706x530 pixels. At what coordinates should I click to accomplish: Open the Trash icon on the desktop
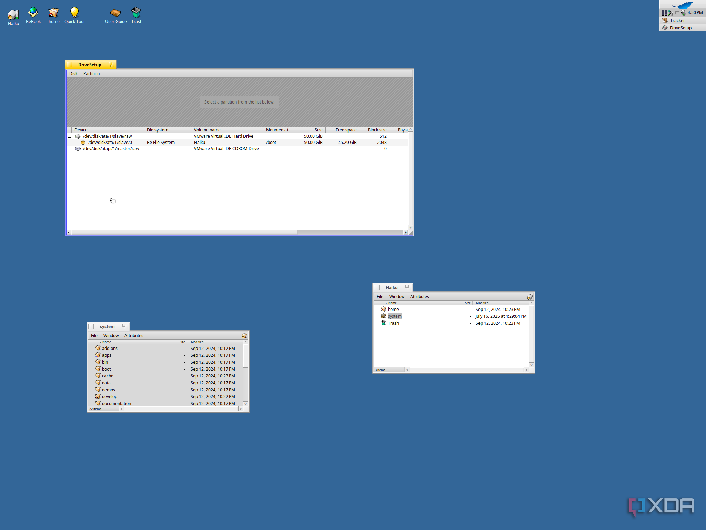137,12
